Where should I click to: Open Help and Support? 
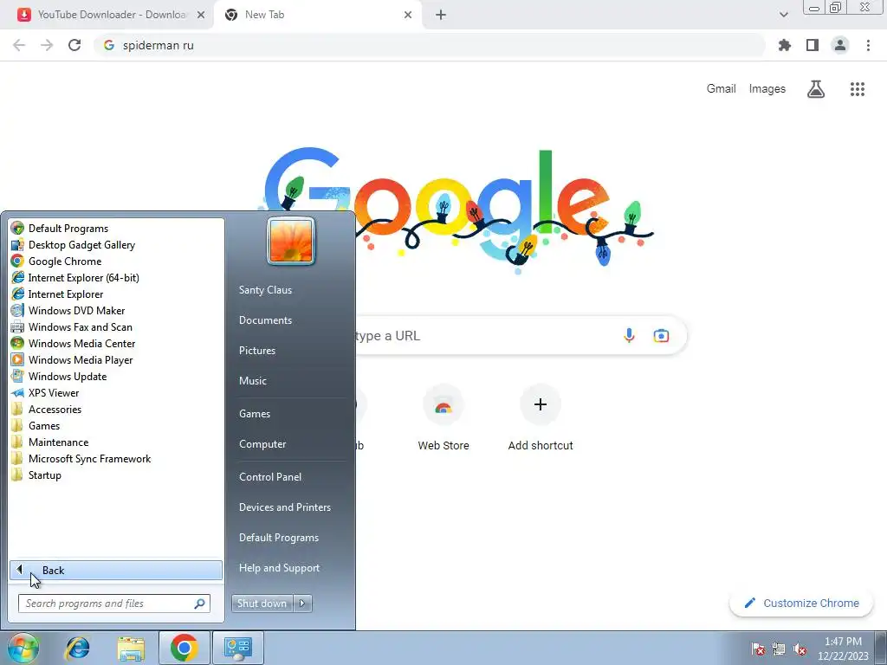coord(279,568)
